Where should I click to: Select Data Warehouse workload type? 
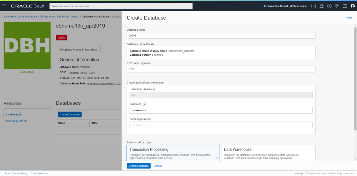click(x=268, y=153)
